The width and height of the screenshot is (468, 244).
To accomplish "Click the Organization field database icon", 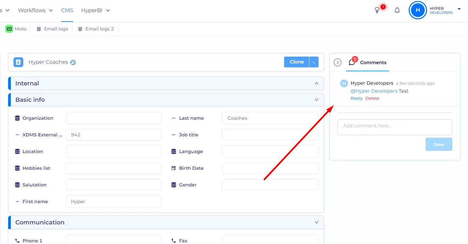I will tap(17, 118).
